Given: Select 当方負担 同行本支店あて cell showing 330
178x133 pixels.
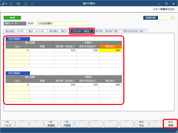Looking at the screenshot, I should pyautogui.click(x=88, y=50).
